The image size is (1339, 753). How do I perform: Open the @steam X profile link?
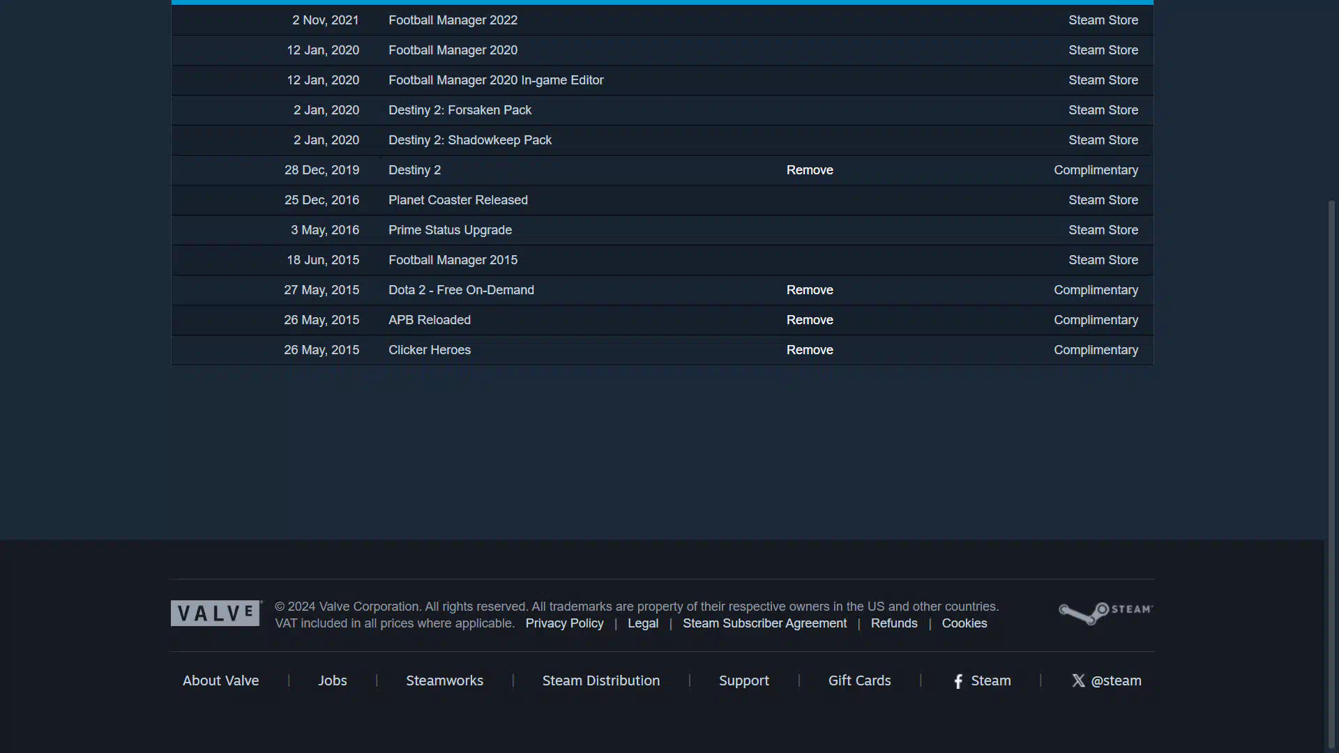point(1107,680)
